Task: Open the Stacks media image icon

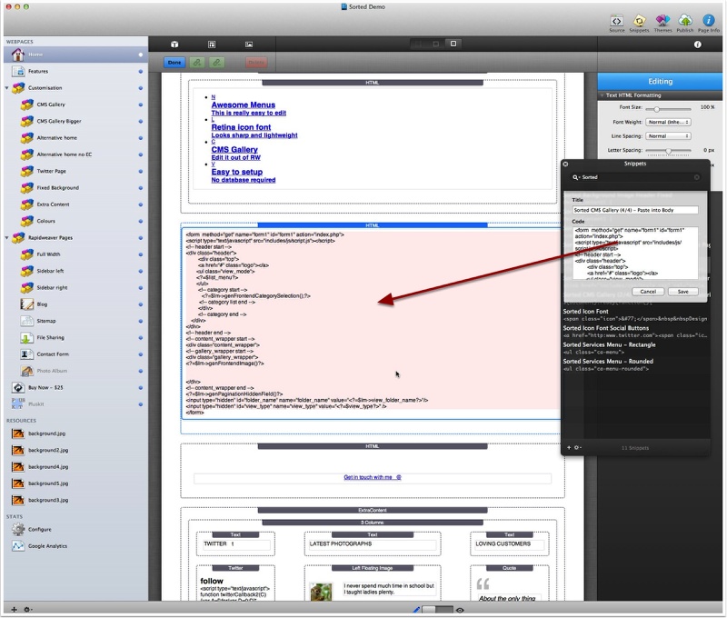Action: [249, 44]
